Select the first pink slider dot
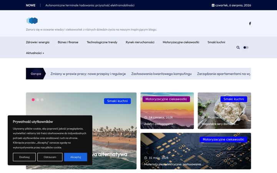 click(x=33, y=100)
